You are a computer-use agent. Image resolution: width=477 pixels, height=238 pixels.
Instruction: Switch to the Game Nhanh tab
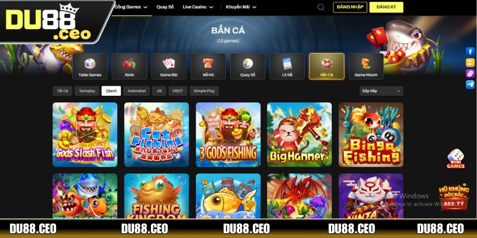[366, 67]
